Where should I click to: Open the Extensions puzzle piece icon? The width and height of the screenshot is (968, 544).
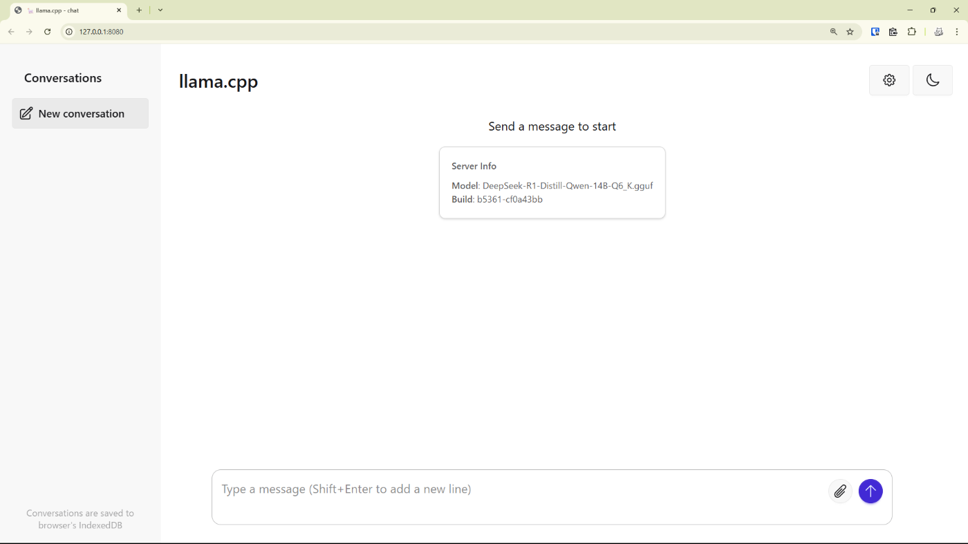(912, 32)
